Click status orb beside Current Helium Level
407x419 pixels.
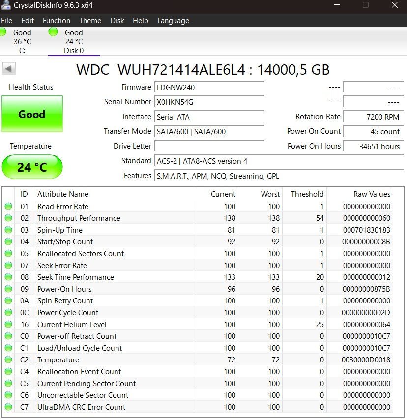[8, 325]
